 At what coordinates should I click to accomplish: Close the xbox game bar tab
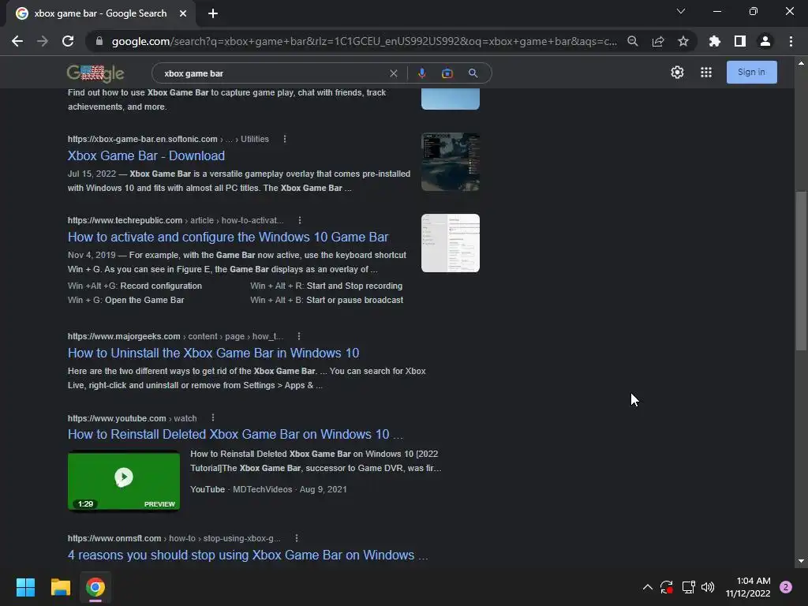(x=183, y=13)
